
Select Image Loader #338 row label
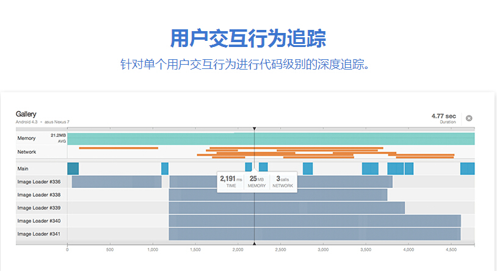39,195
